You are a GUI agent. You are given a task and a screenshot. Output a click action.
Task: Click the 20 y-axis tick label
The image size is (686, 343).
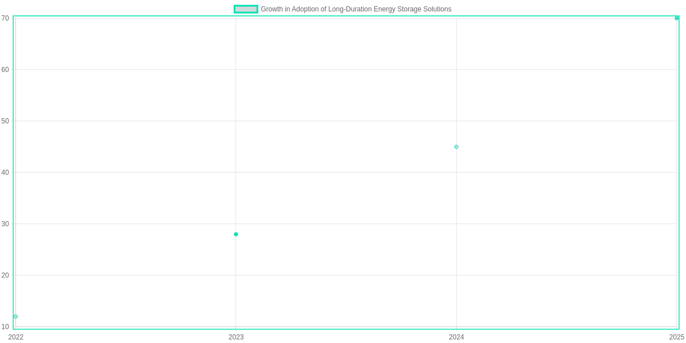(6, 274)
